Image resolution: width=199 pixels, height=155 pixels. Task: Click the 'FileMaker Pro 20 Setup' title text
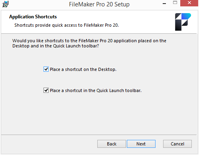click(99, 4)
